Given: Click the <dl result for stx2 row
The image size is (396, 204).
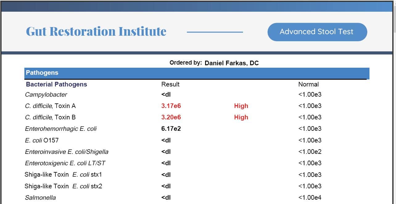Looking at the screenshot, I should point(166,186).
